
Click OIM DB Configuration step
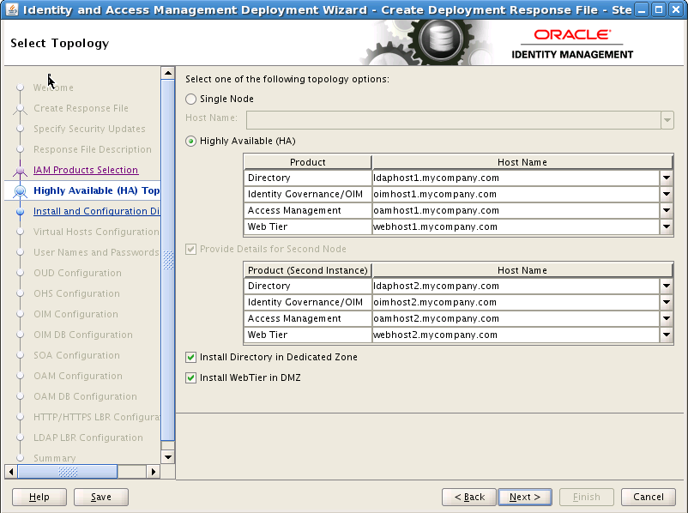point(83,335)
